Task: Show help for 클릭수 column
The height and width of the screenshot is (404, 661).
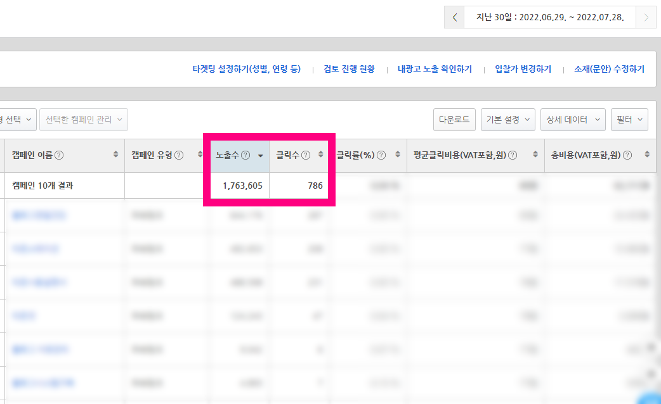Action: point(306,155)
